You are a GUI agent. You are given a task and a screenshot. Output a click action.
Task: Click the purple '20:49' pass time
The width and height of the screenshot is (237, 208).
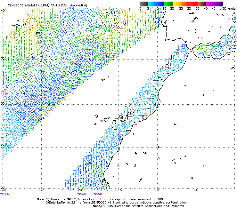[x=82, y=194]
